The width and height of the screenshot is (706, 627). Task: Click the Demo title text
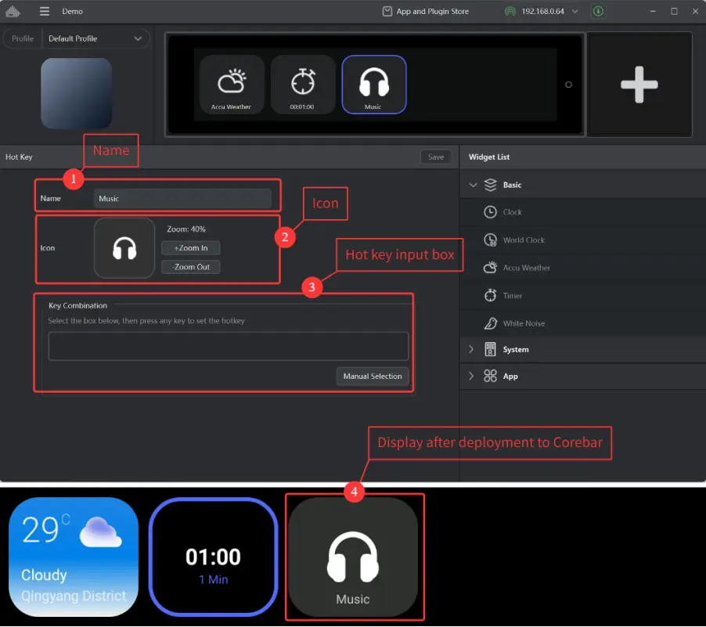click(x=73, y=11)
